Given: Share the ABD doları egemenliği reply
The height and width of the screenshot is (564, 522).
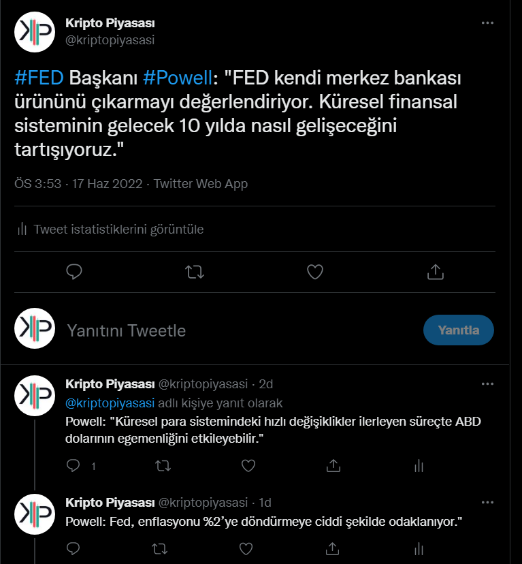Looking at the screenshot, I should click(x=333, y=466).
